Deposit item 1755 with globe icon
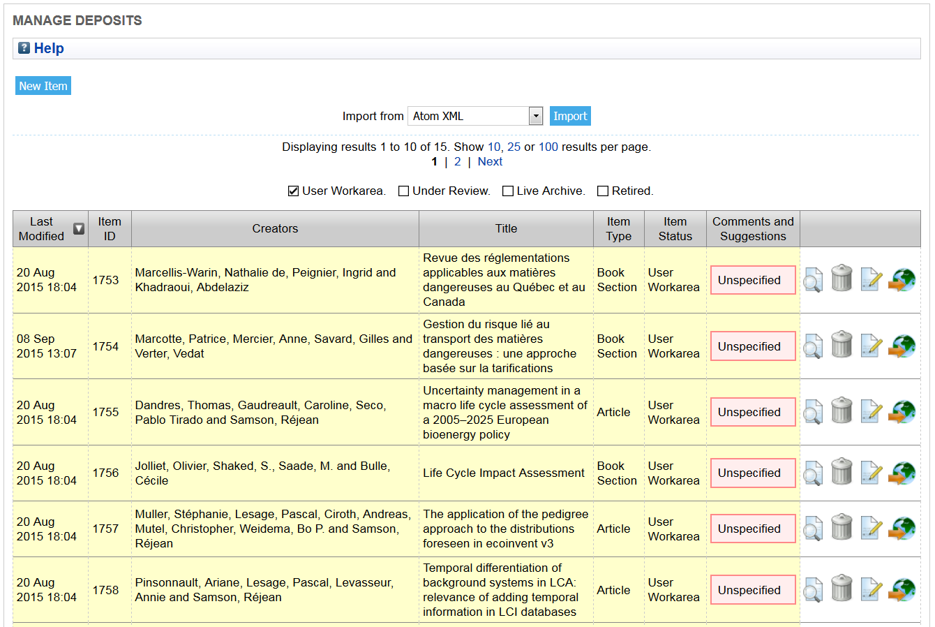Image resolution: width=935 pixels, height=627 pixels. [902, 412]
